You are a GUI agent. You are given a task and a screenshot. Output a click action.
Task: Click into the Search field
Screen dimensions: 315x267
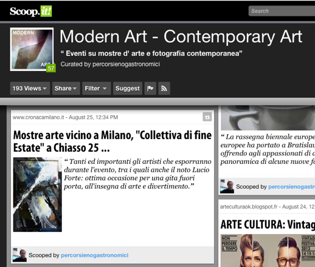pyautogui.click(x=282, y=11)
